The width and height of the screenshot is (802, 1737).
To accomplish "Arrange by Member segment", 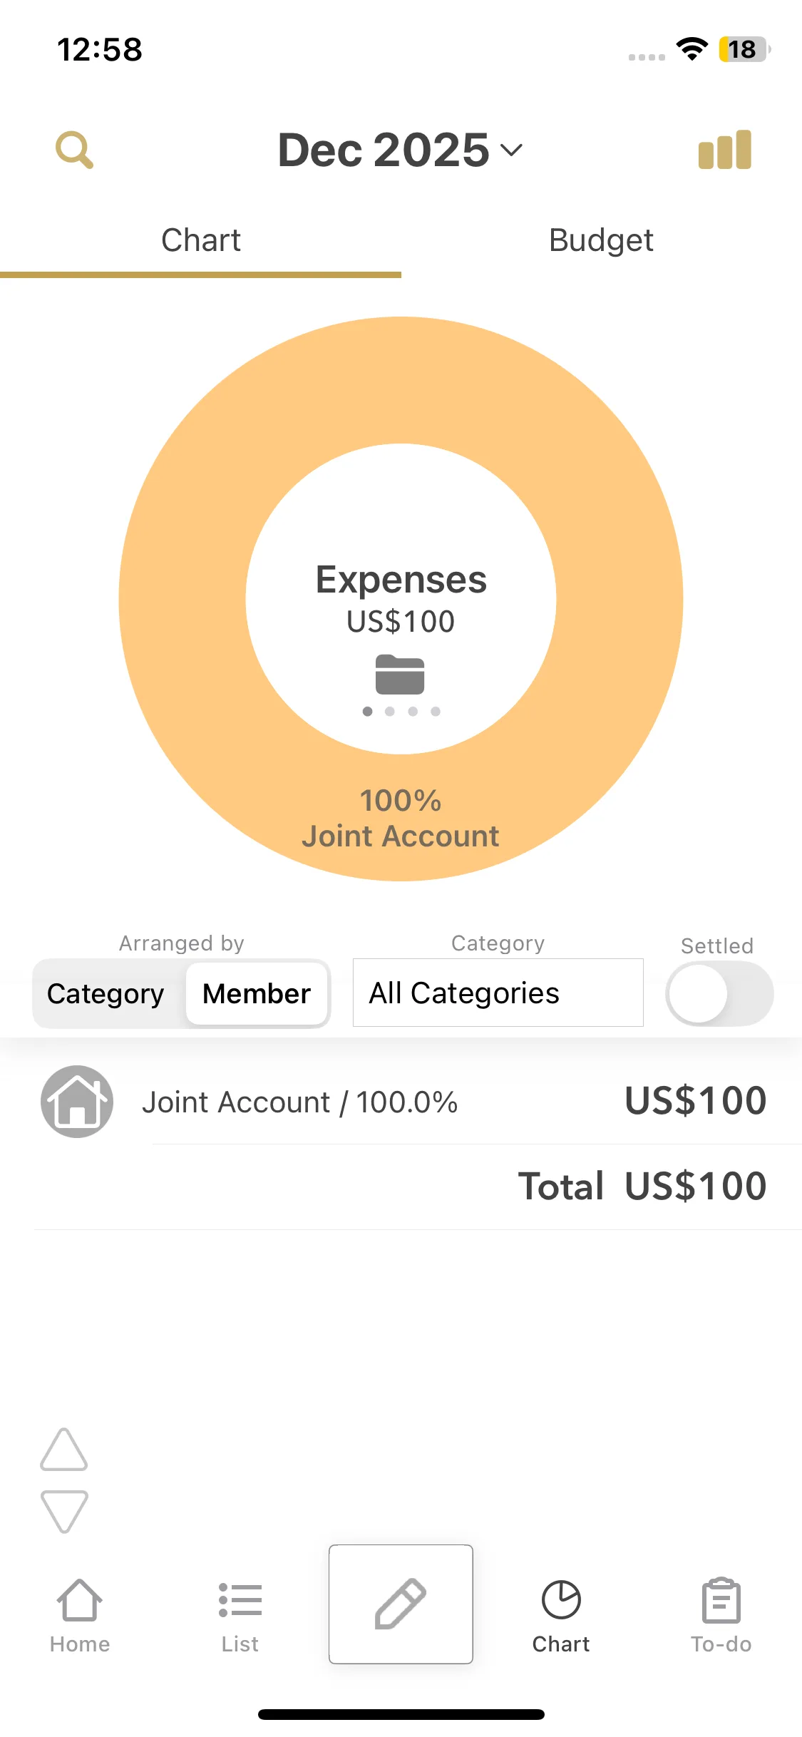I will pos(257,994).
